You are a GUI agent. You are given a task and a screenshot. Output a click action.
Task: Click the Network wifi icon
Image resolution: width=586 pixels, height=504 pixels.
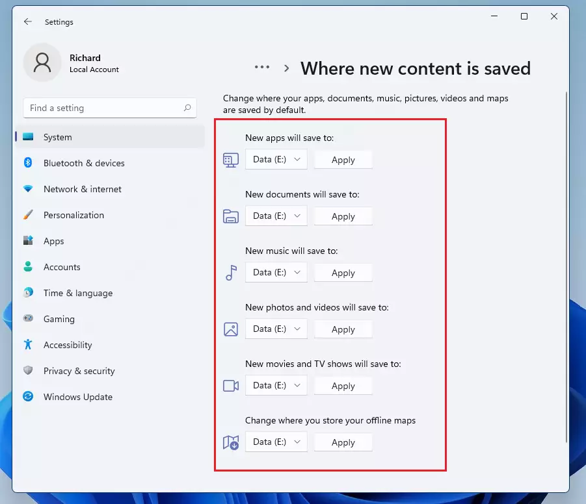point(28,189)
